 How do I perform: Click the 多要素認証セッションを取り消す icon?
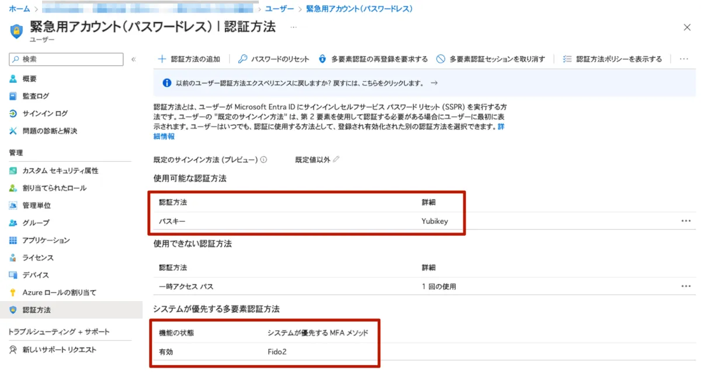tap(440, 59)
